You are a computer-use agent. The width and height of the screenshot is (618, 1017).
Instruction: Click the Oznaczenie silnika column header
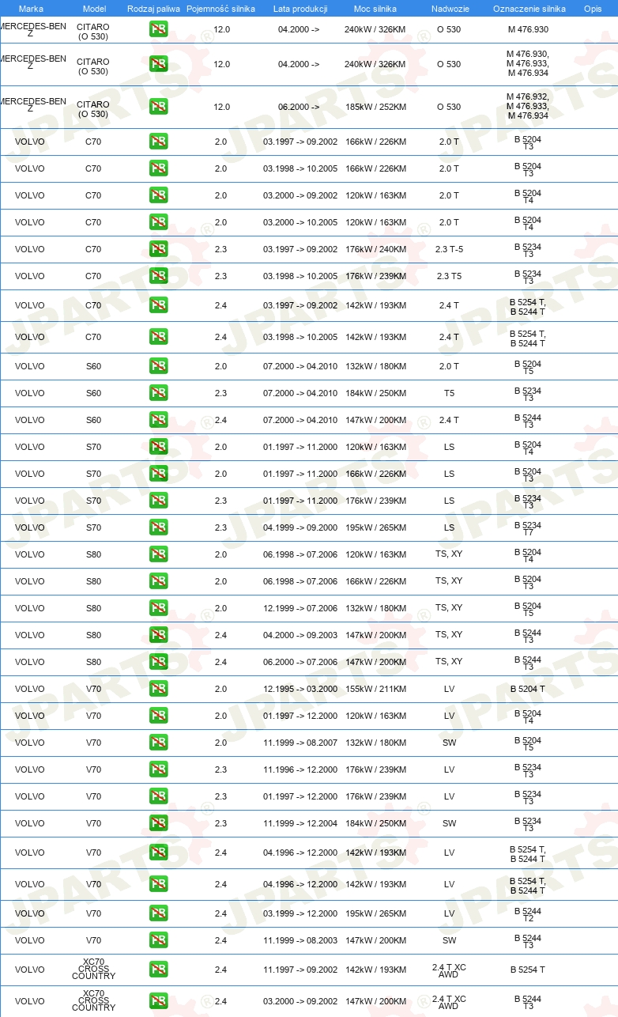pos(529,9)
